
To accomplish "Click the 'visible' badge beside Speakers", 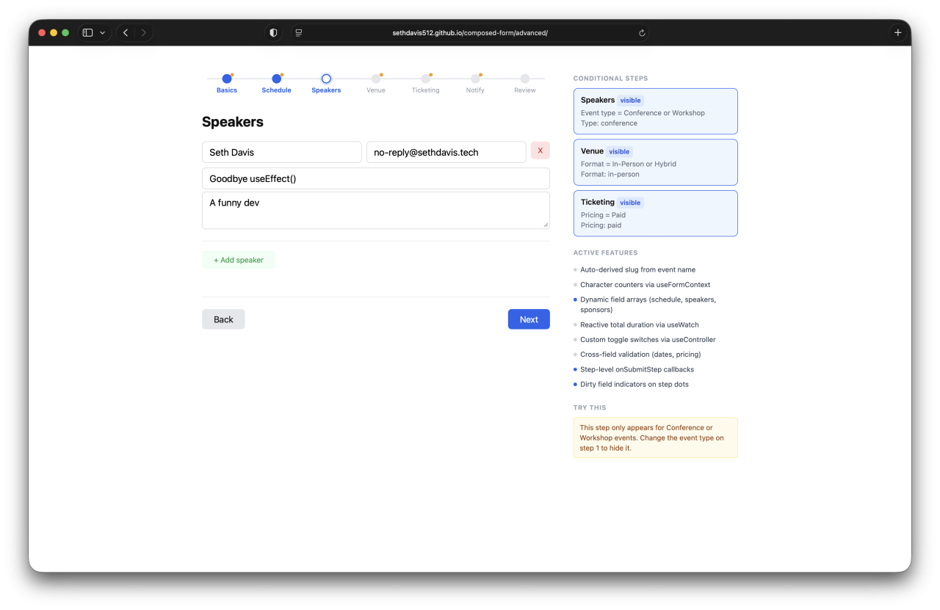I will point(630,101).
